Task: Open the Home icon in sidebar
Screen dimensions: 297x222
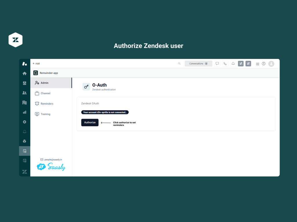Action: click(x=24, y=73)
